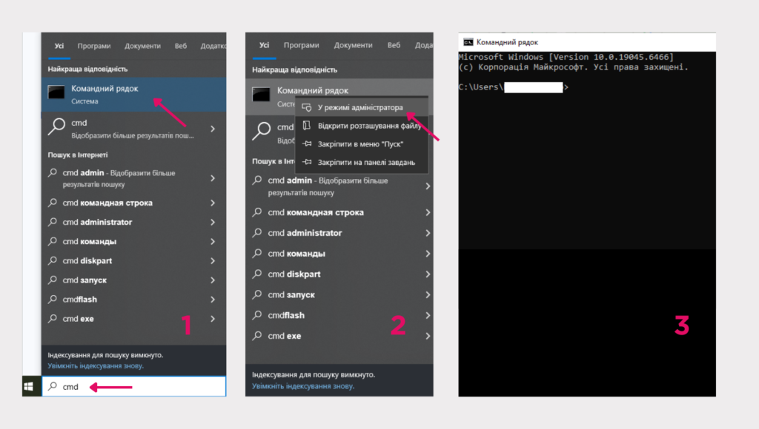The image size is (759, 429).
Task: Expand 'cmd admin' chevron in first panel
Action: 213,178
